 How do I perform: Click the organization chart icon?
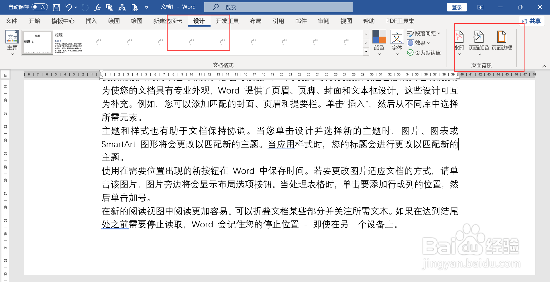(122, 7)
